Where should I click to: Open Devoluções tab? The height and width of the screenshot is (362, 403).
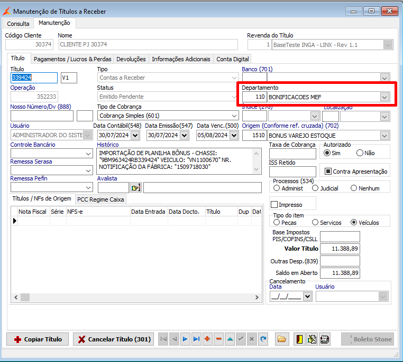(x=131, y=59)
